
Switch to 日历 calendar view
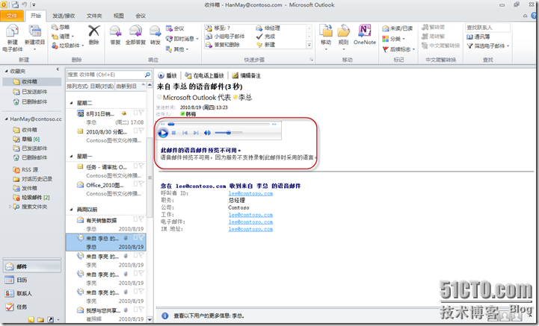tap(32, 280)
